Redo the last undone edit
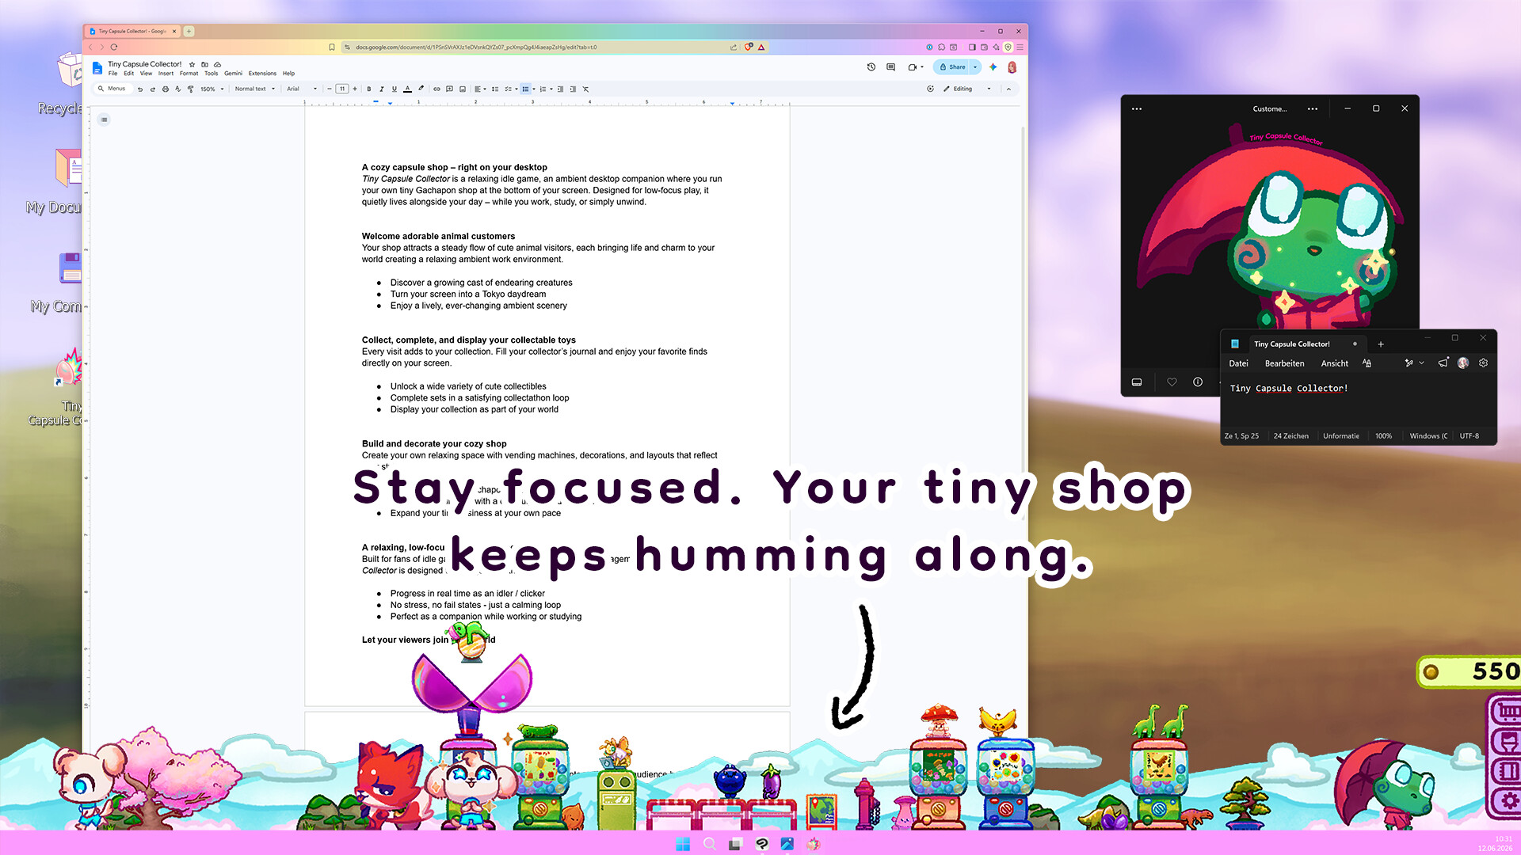Screen dimensions: 1521x855 coord(153,89)
